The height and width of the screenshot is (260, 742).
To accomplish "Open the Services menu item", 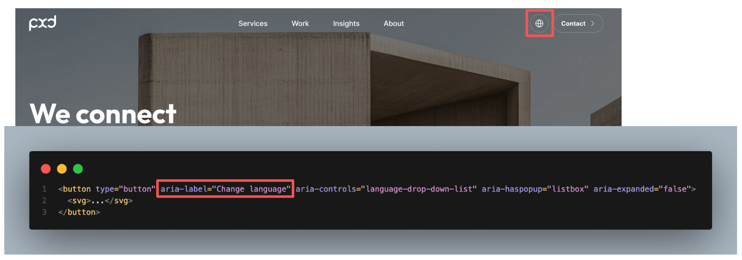I will point(253,24).
